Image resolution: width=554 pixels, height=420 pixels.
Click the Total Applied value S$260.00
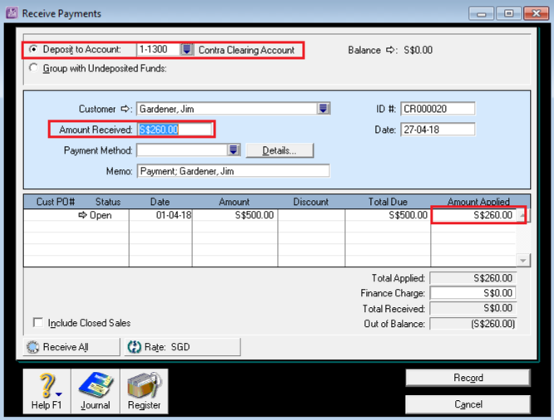pyautogui.click(x=472, y=278)
